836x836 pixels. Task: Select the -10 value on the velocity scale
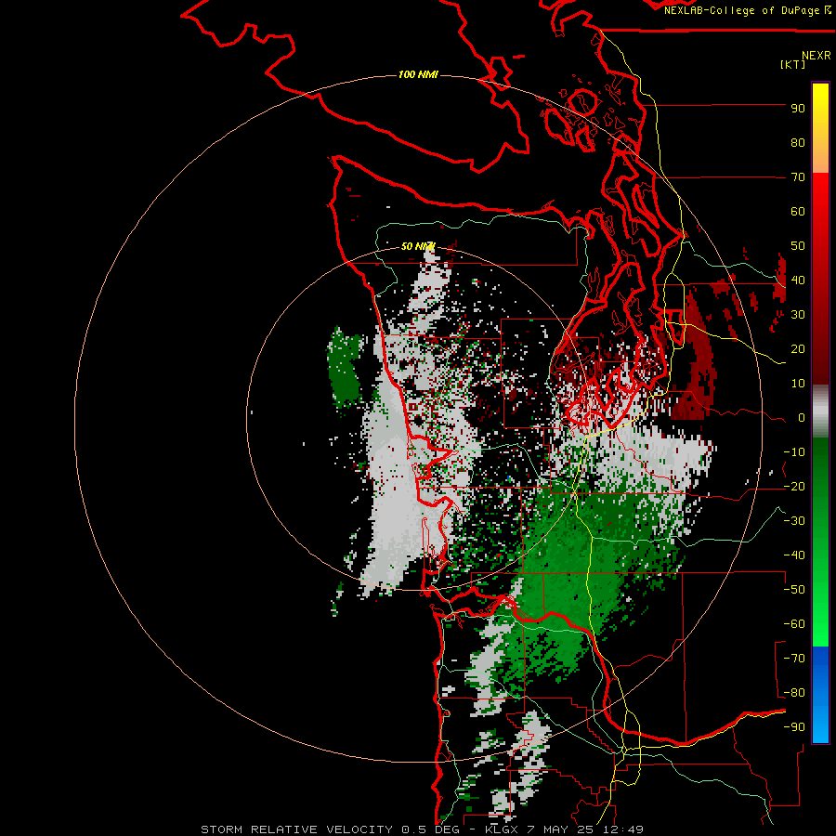pos(794,452)
